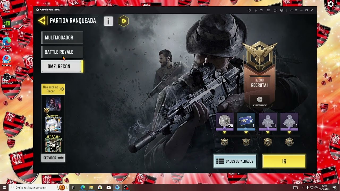Click the 1/200 rank progress bar

[x=260, y=76]
